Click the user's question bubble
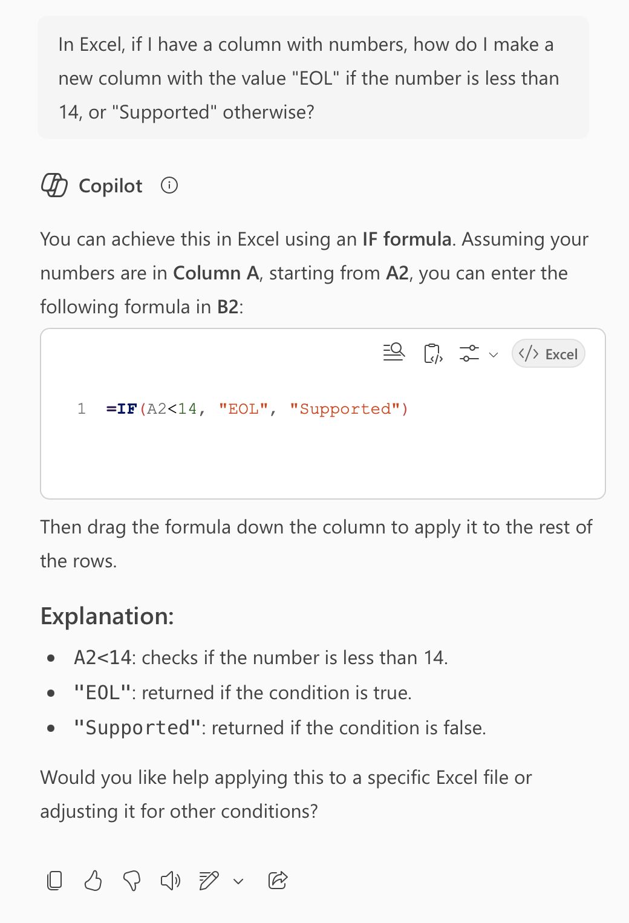Image resolution: width=629 pixels, height=923 pixels. coord(313,77)
